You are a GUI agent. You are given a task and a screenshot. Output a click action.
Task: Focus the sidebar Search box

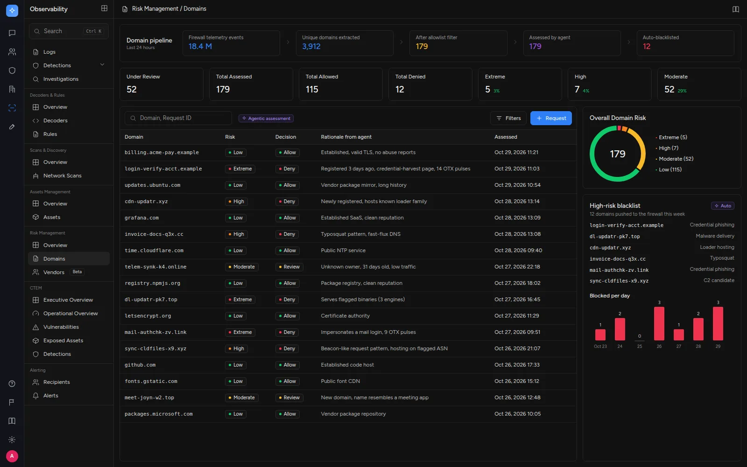69,31
